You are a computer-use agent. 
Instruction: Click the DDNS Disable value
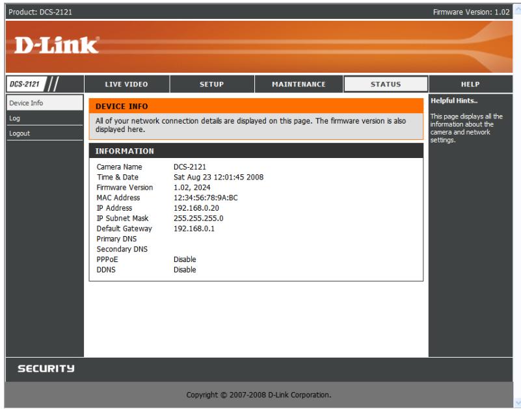tap(185, 270)
